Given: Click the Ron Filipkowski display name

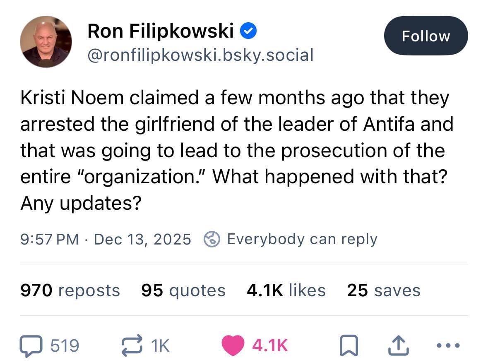Looking at the screenshot, I should 161,31.
